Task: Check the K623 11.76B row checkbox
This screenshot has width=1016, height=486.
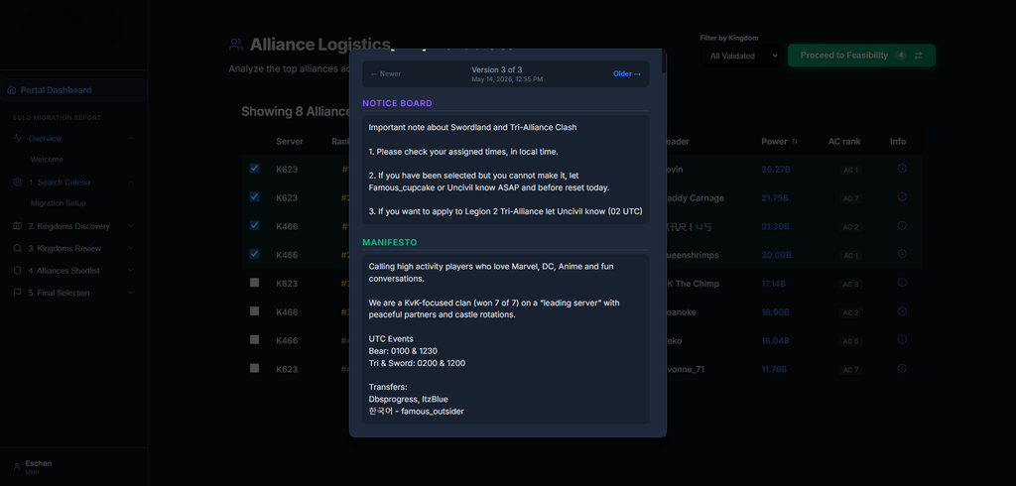Action: [x=255, y=368]
